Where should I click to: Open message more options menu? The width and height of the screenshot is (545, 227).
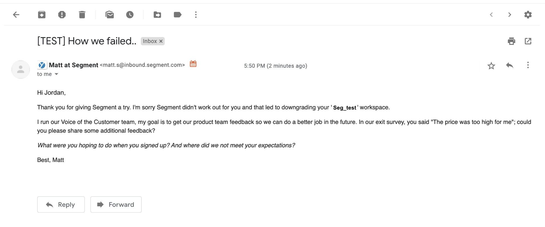(x=528, y=65)
